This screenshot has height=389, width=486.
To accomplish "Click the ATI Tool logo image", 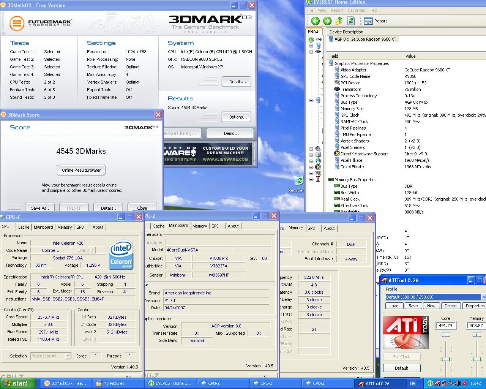I will coord(406,332).
